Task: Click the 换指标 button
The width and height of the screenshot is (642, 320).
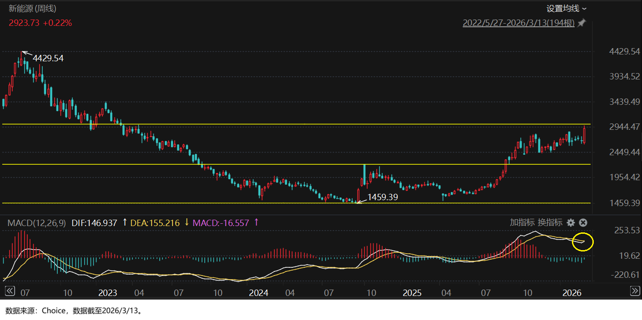Action: pyautogui.click(x=550, y=222)
